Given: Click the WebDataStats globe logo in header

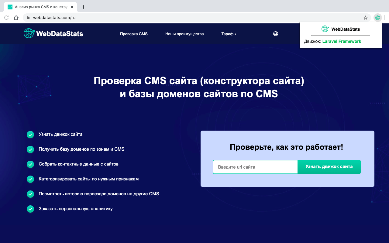Looking at the screenshot, I should (x=29, y=33).
